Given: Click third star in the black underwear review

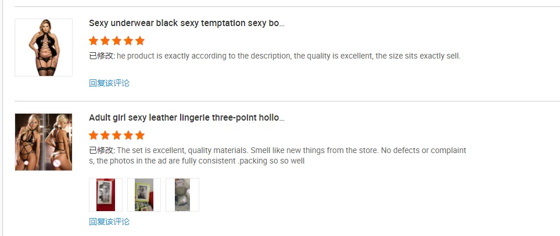Looking at the screenshot, I should coord(117,41).
